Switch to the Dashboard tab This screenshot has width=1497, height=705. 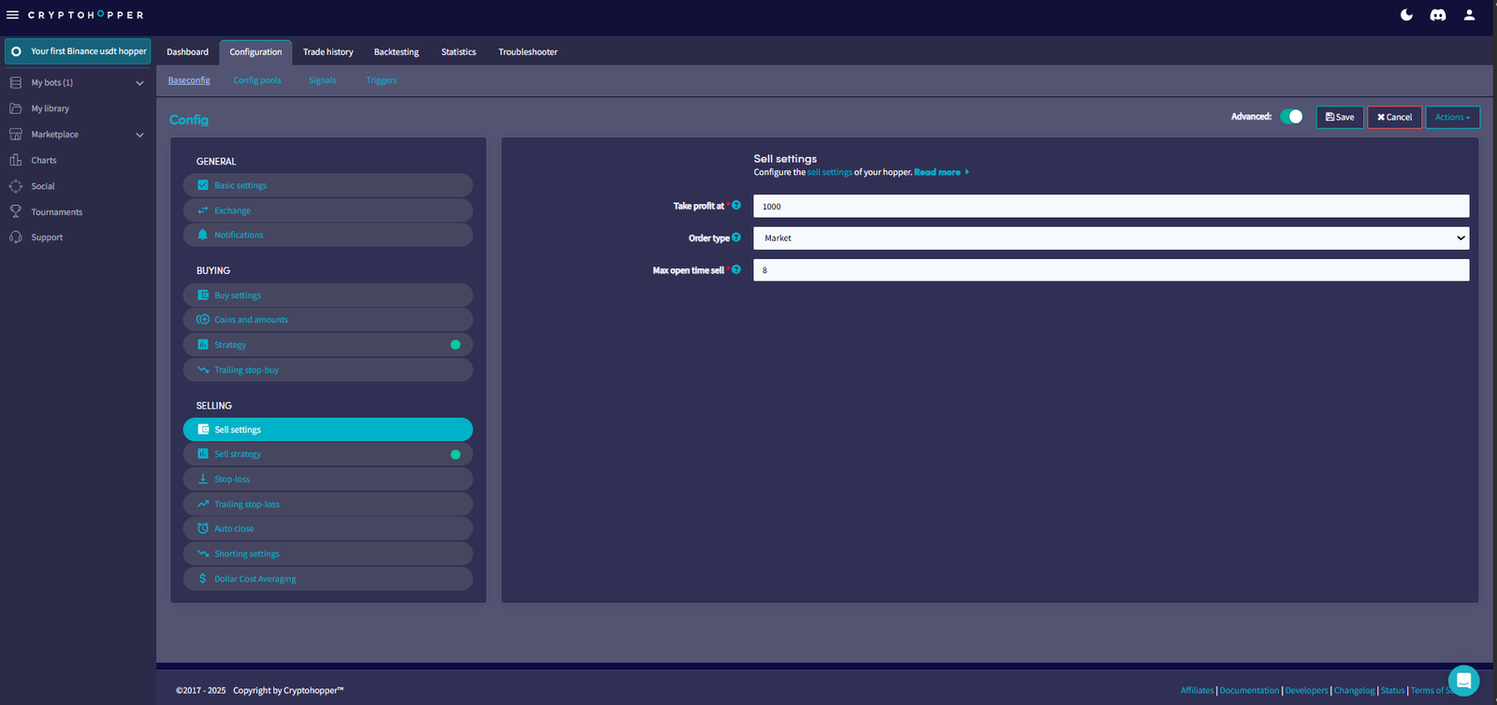188,52
